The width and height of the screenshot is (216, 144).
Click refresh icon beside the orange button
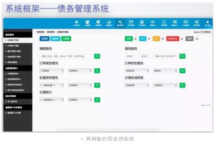(163, 39)
